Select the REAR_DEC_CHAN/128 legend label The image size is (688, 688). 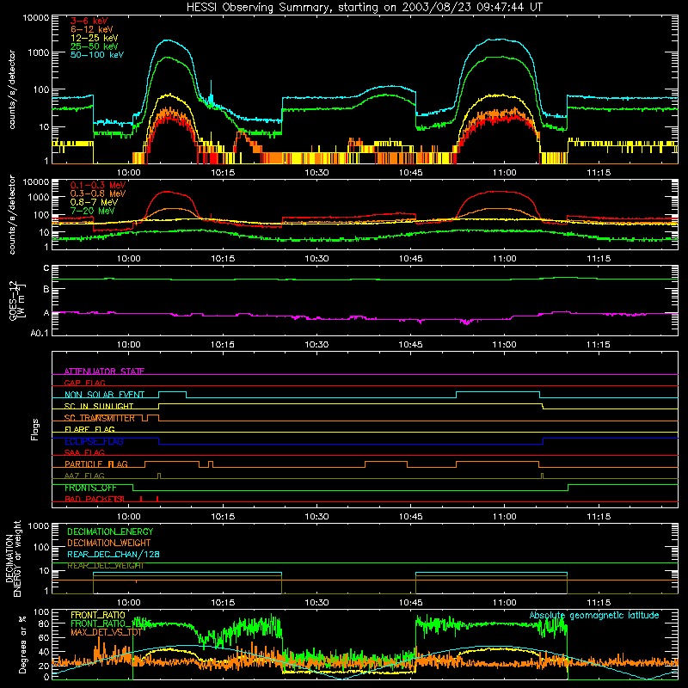click(x=114, y=554)
